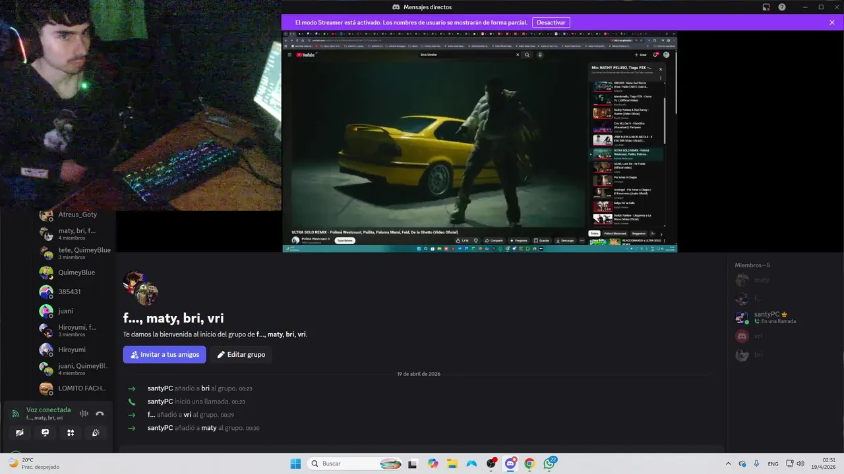Open the soundboard icon
The width and height of the screenshot is (844, 474).
point(96,433)
